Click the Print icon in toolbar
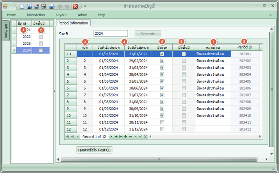The image size is (279, 173). point(52,6)
